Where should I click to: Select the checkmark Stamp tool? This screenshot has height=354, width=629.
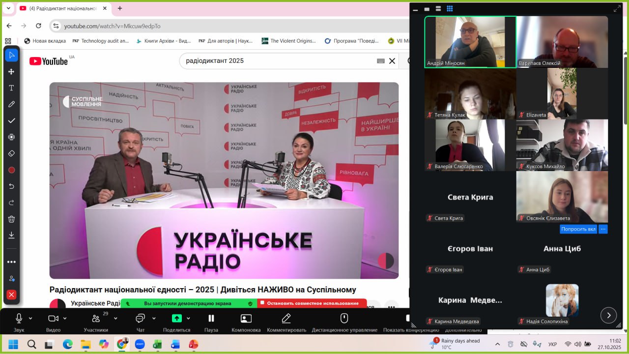tap(11, 121)
